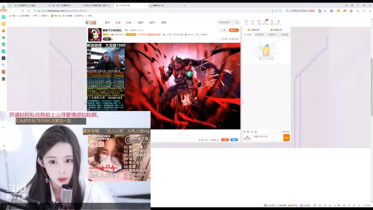Click the orange chat send button
Screen dimensions: 373x210
(286, 138)
